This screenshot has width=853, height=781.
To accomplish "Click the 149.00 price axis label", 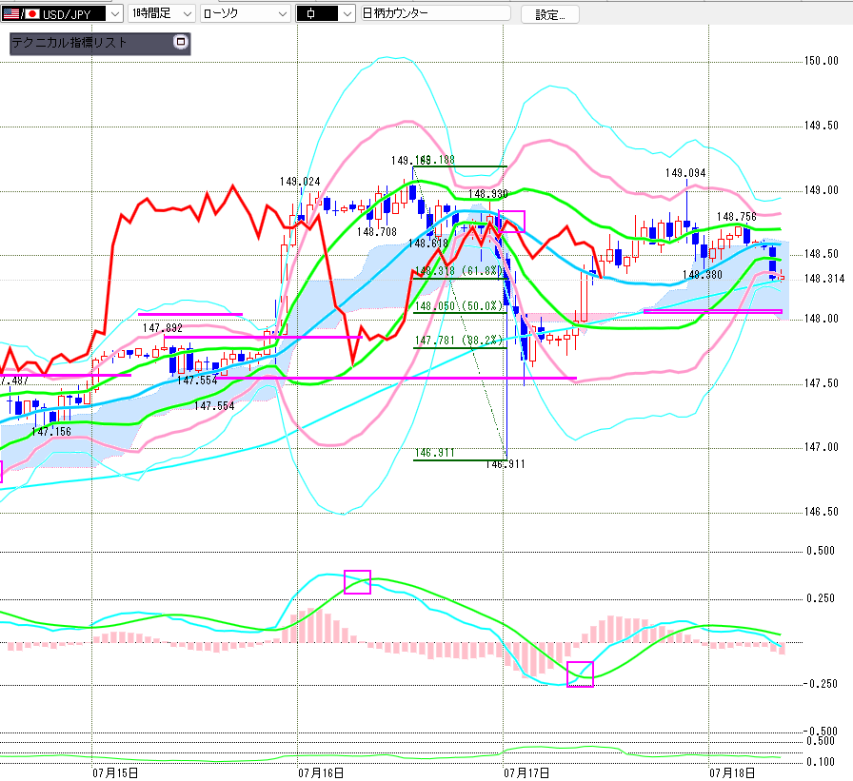I will [822, 190].
